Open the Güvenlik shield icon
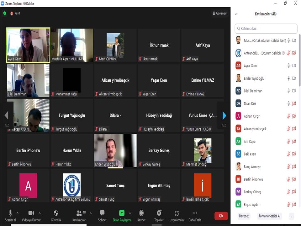This screenshot has height=226, width=301. point(56,213)
